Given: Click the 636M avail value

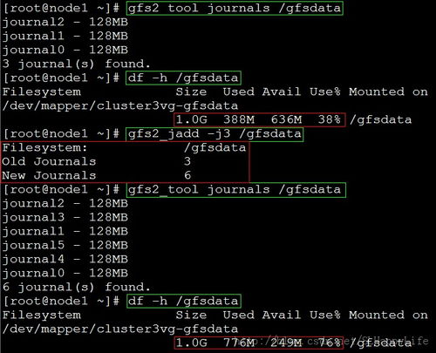Looking at the screenshot, I should pos(286,119).
